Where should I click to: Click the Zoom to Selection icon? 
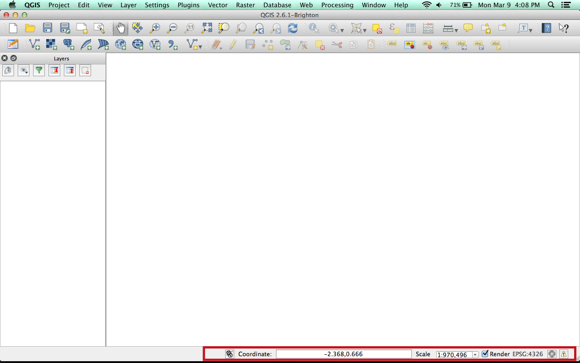(x=224, y=28)
